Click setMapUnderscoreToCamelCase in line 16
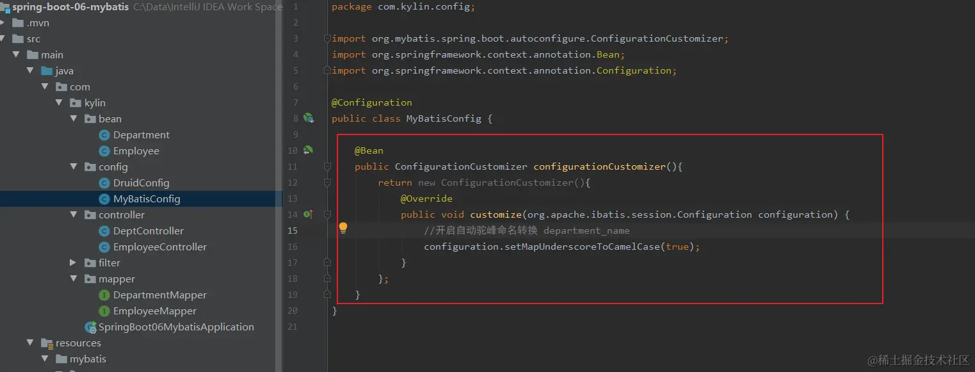The height and width of the screenshot is (372, 975). [582, 247]
